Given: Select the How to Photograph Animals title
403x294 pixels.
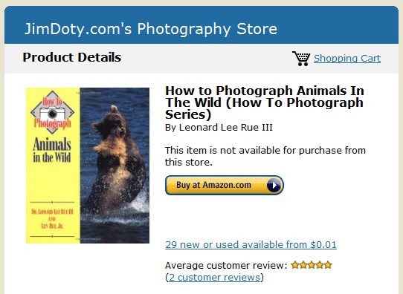Looking at the screenshot, I should coord(265,102).
